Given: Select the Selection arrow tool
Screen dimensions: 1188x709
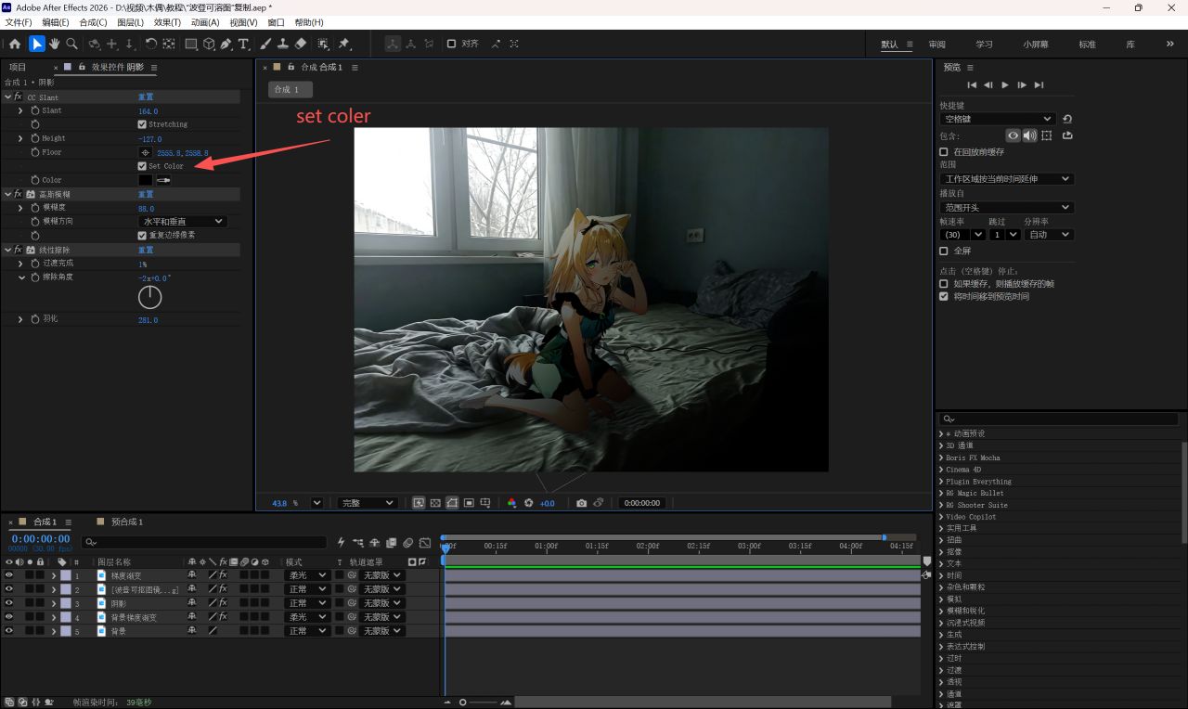Looking at the screenshot, I should [x=37, y=44].
